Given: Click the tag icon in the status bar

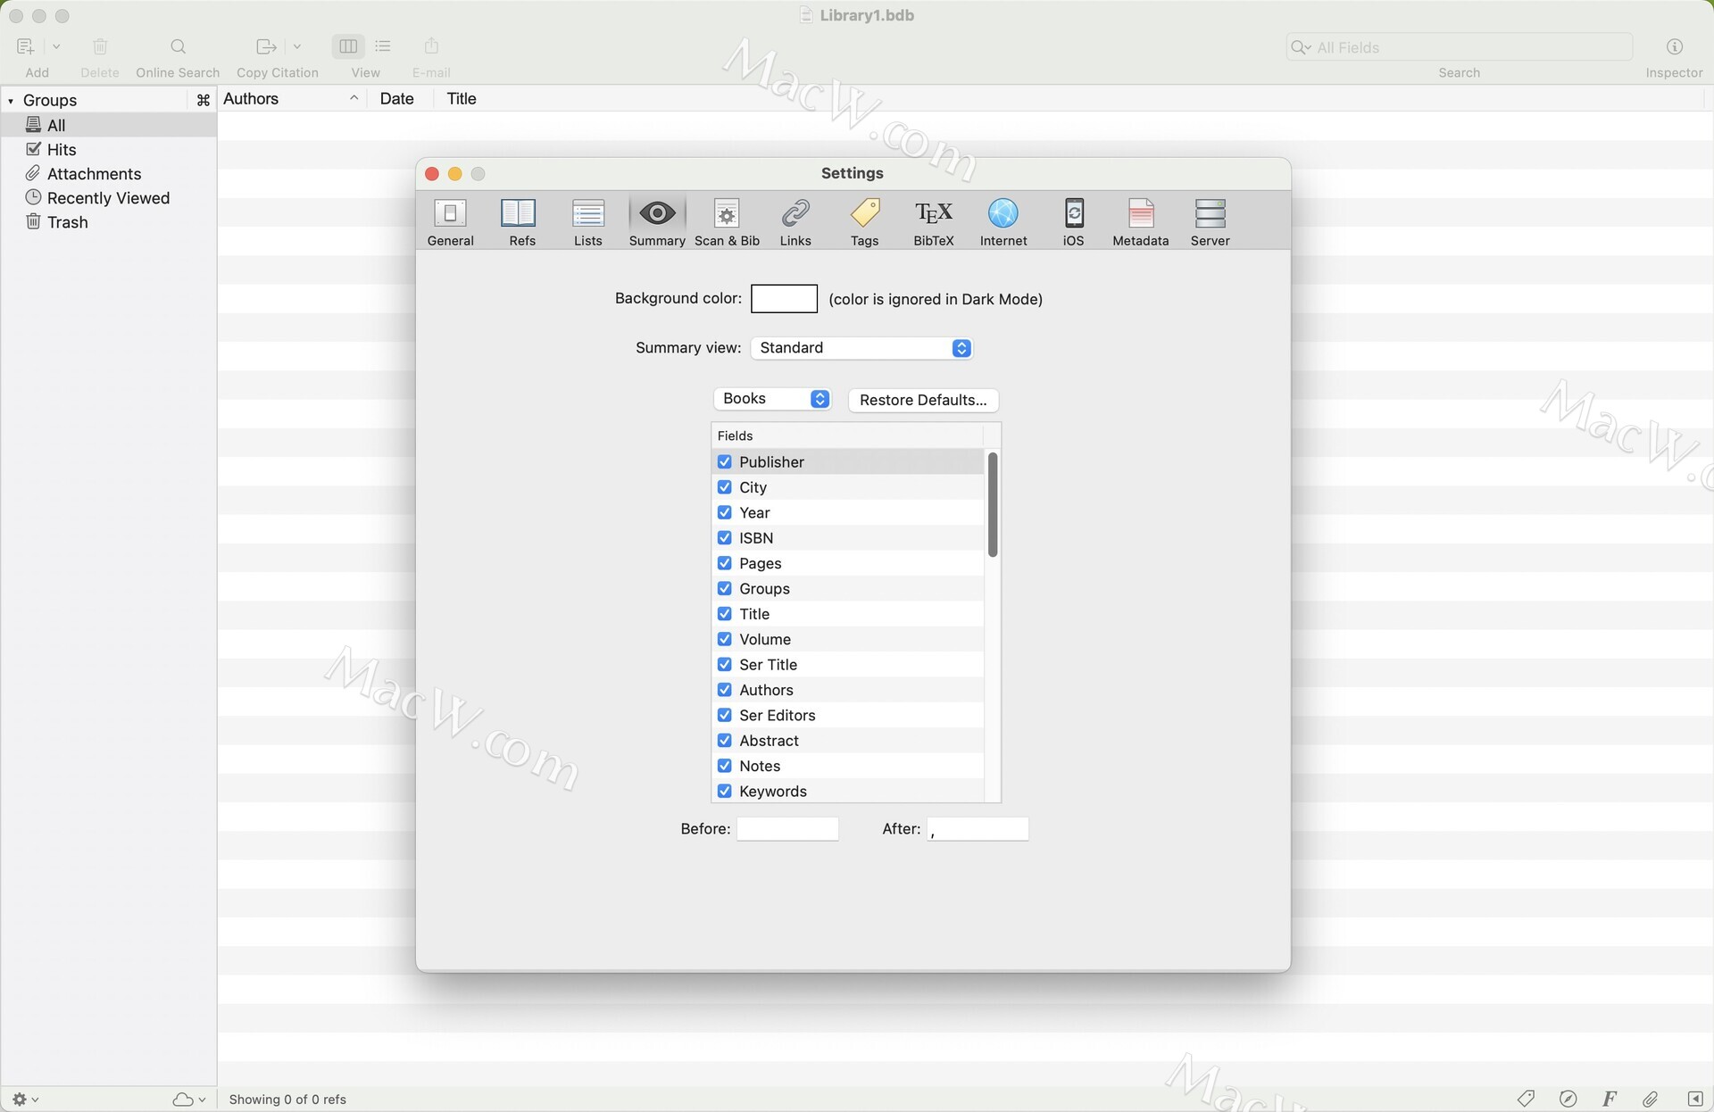Looking at the screenshot, I should (x=1526, y=1099).
